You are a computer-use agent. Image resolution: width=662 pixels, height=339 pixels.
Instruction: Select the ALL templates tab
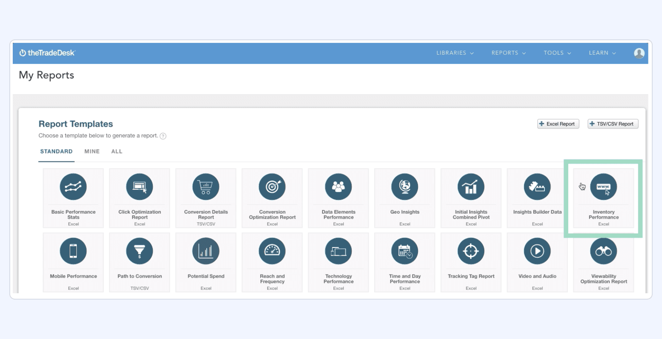(117, 151)
